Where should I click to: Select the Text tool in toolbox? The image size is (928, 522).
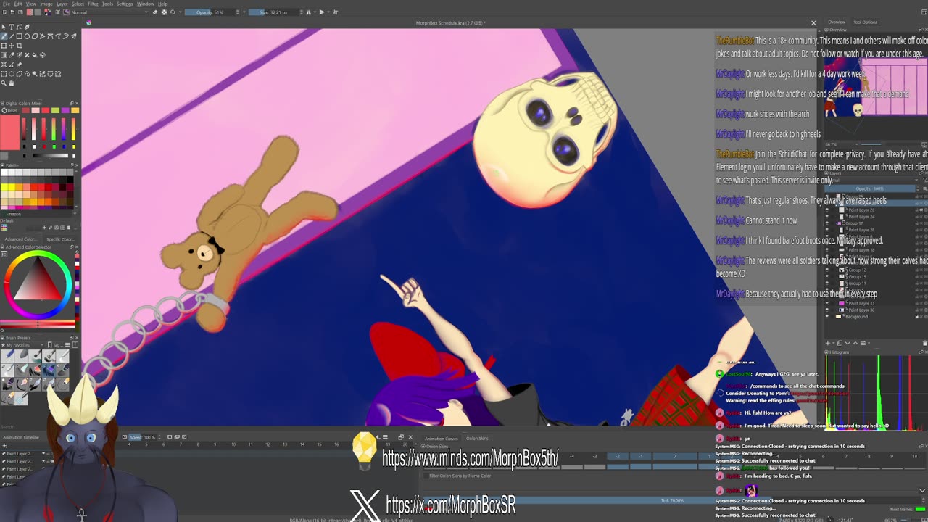(12, 27)
